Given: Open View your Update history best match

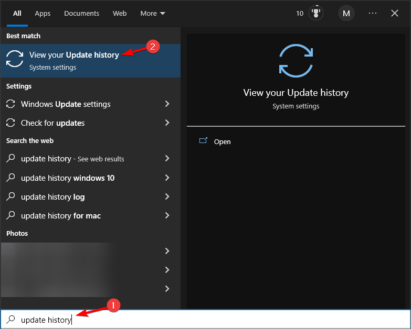Looking at the screenshot, I should 91,61.
